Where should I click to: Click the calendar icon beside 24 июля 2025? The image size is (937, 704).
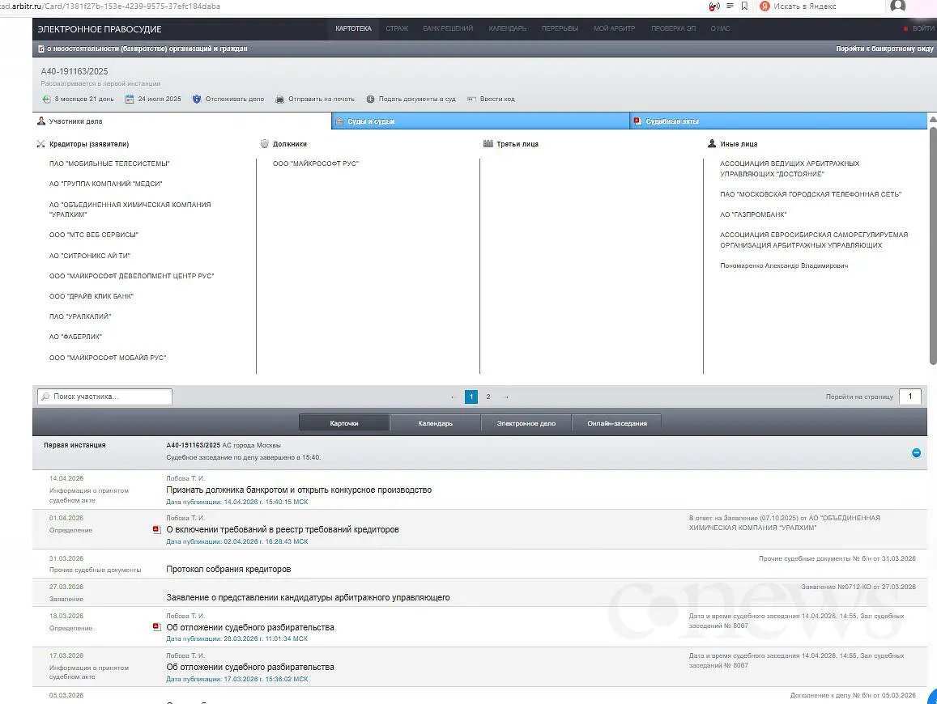(x=130, y=99)
